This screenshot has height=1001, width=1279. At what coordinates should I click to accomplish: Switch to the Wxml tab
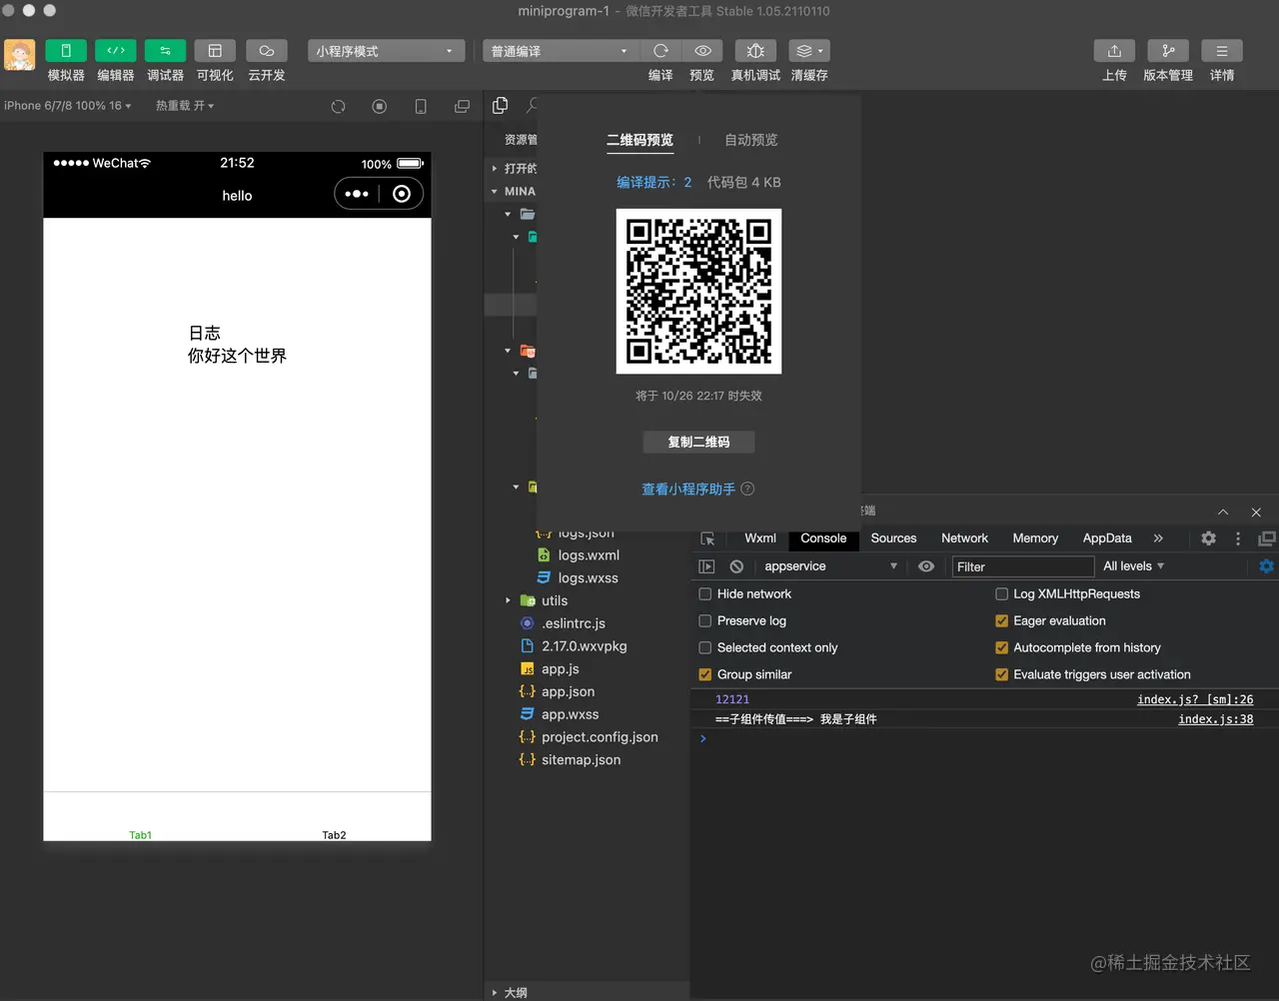coord(760,538)
